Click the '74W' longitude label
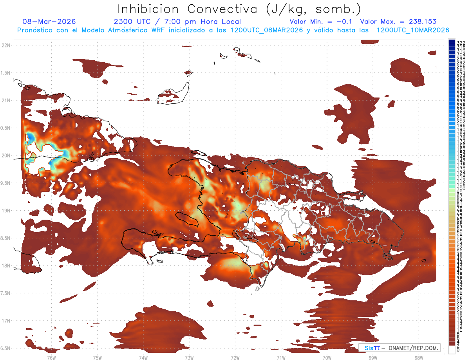 click(x=143, y=358)
